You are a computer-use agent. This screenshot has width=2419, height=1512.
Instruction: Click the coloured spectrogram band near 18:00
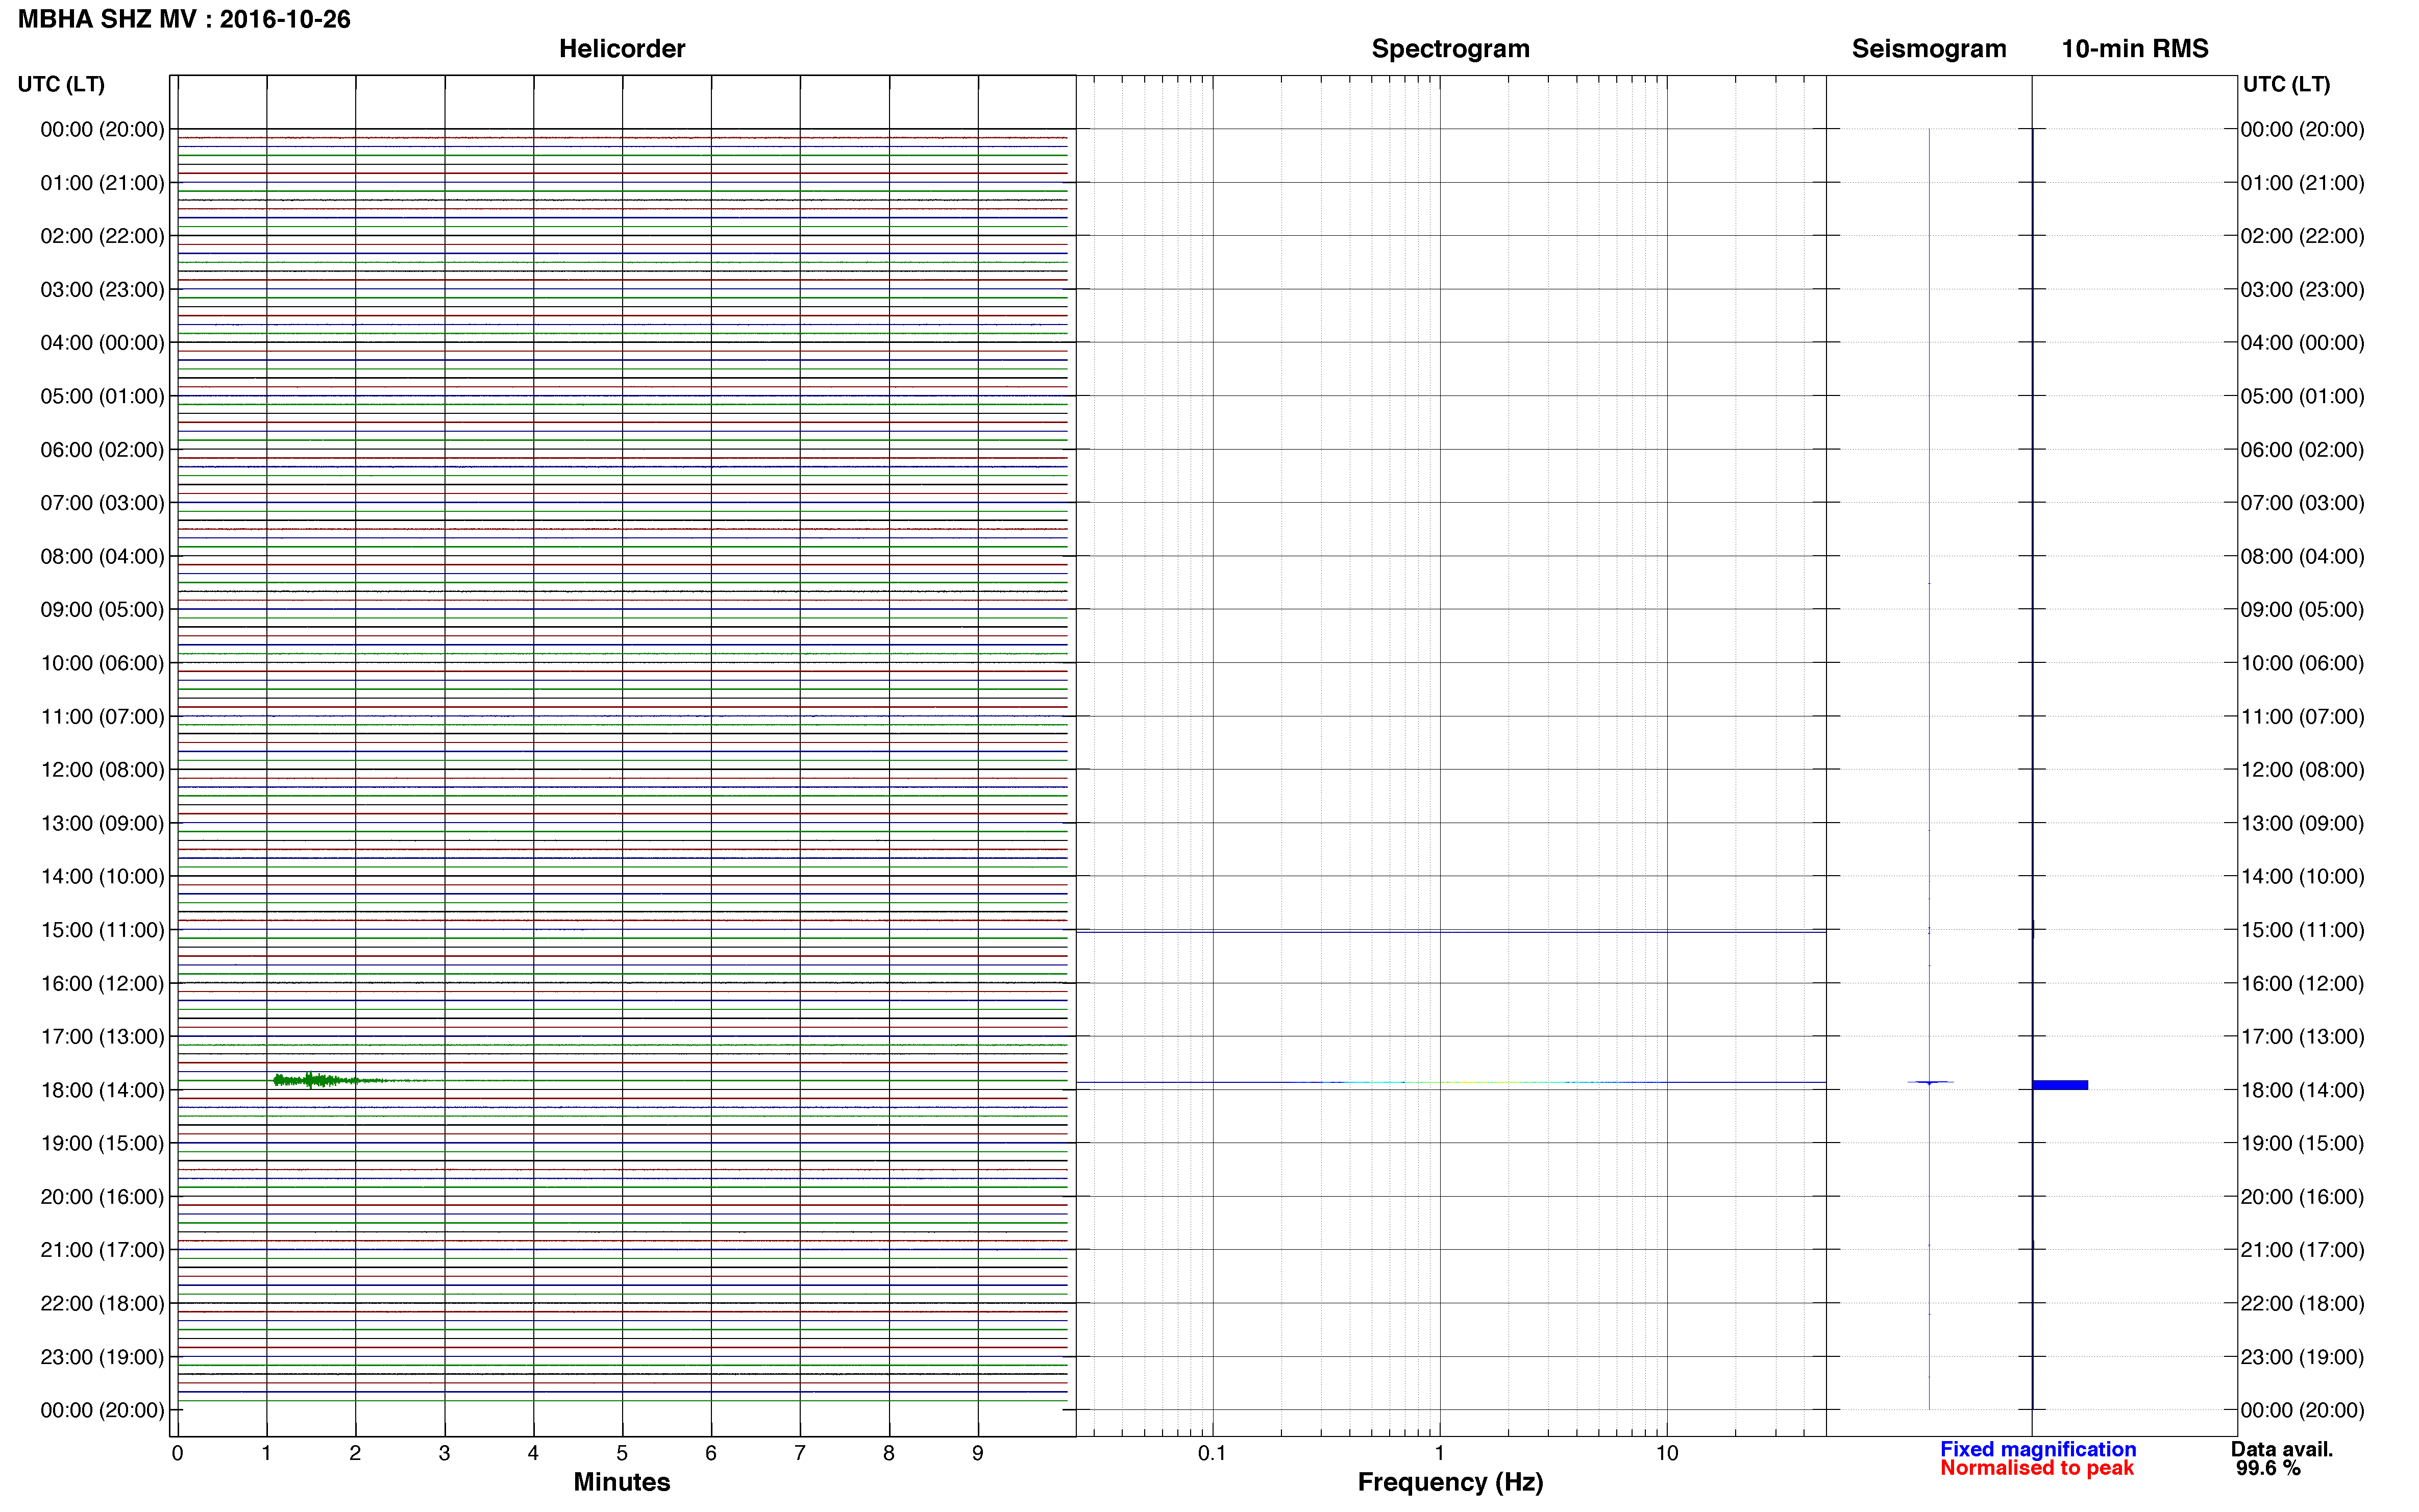[x=1450, y=1082]
